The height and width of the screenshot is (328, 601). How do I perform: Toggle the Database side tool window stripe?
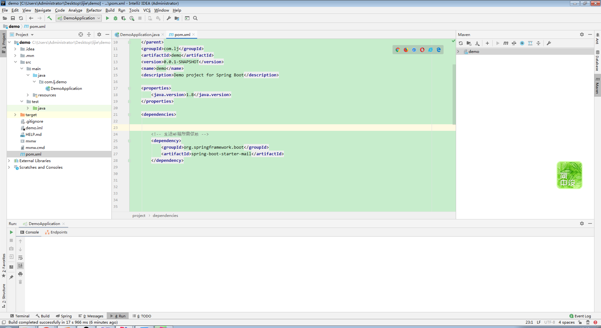(x=598, y=61)
